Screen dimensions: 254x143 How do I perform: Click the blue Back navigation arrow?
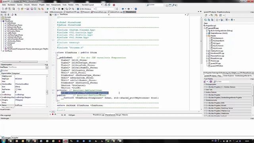(x=123, y=9)
